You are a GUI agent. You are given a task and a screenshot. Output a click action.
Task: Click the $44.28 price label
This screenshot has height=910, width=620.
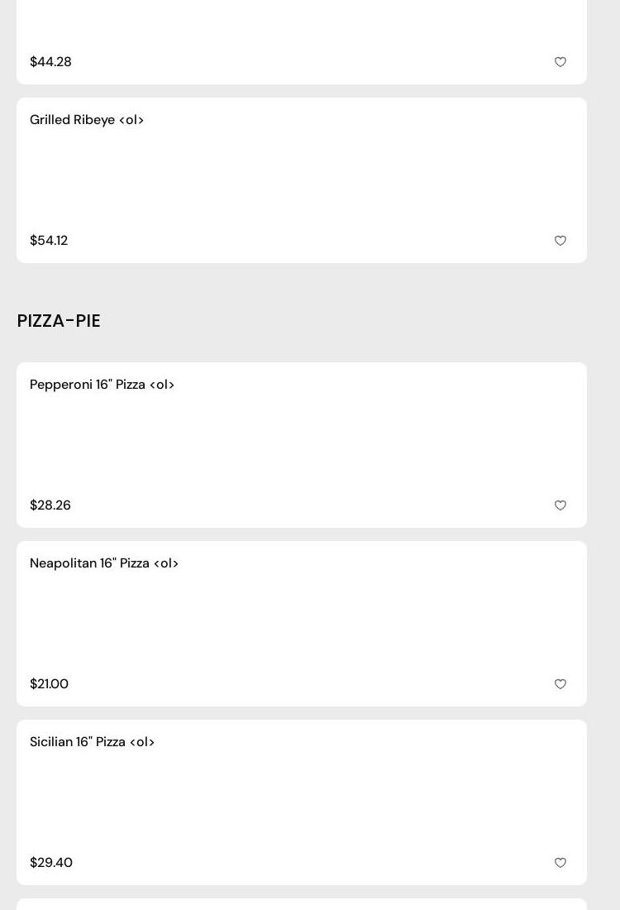pos(50,62)
